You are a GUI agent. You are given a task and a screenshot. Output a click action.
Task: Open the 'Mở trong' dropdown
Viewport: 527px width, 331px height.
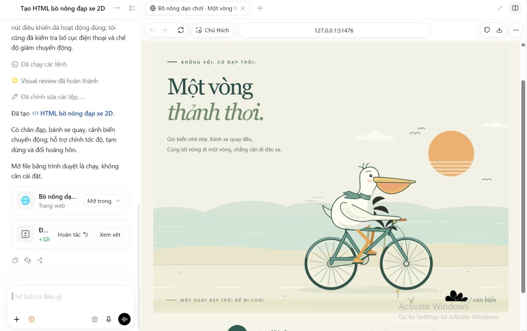click(104, 201)
